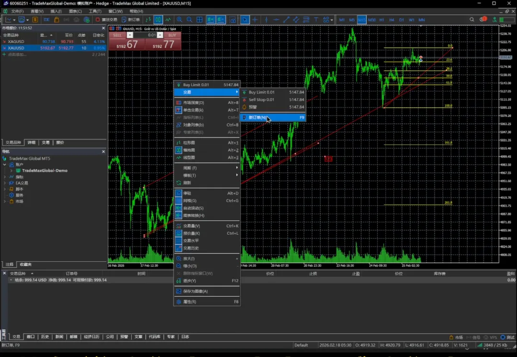The height and width of the screenshot is (357, 517).
Task: Click the 算法交易 algo trading toolbar button
Action: (x=106, y=20)
